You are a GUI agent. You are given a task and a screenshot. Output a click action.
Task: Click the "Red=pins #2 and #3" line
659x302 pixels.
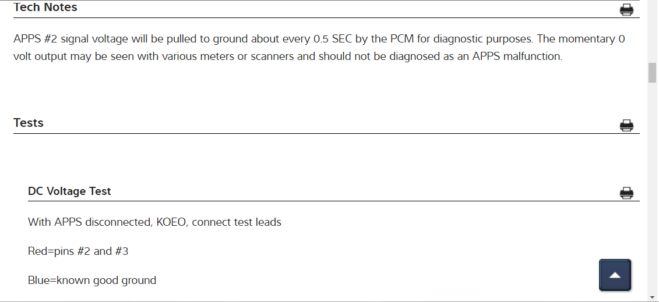coord(78,251)
